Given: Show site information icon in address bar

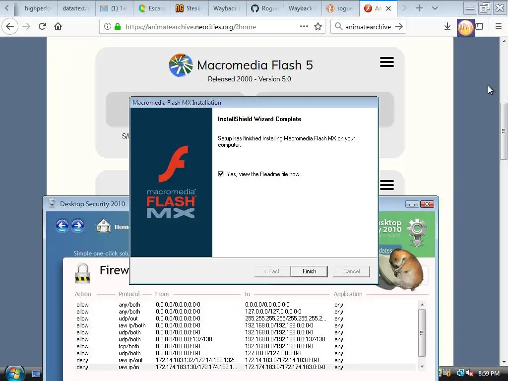Looking at the screenshot, I should pyautogui.click(x=108, y=27).
